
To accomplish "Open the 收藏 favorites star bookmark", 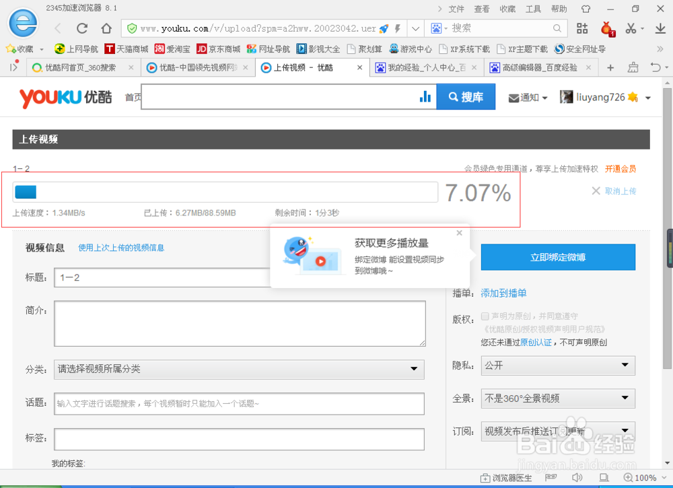I will tap(20, 49).
